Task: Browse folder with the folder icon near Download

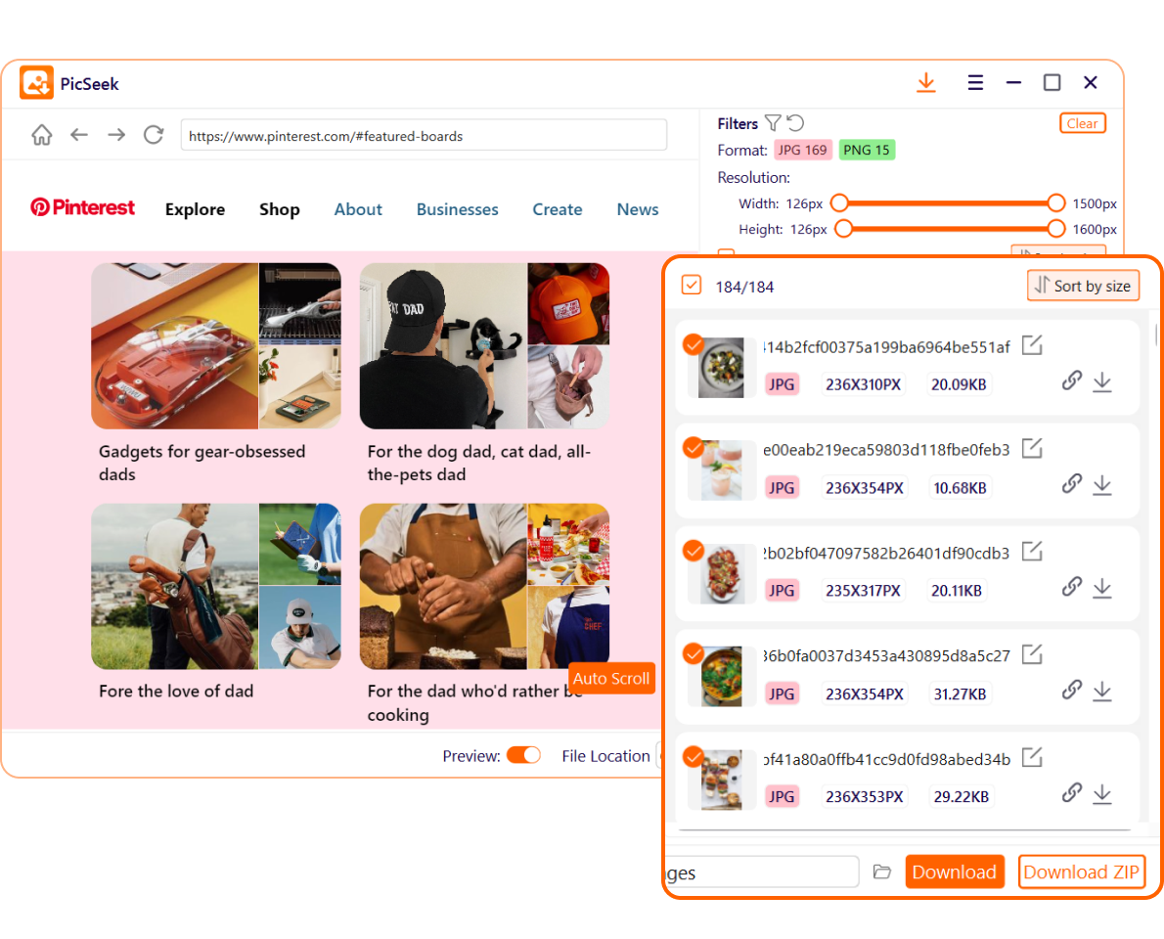Action: pos(882,872)
